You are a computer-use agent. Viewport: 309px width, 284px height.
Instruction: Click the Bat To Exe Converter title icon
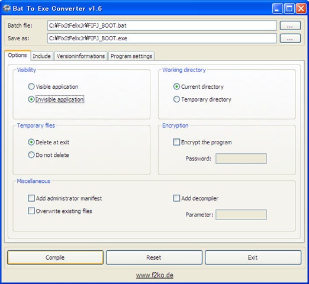(x=7, y=8)
